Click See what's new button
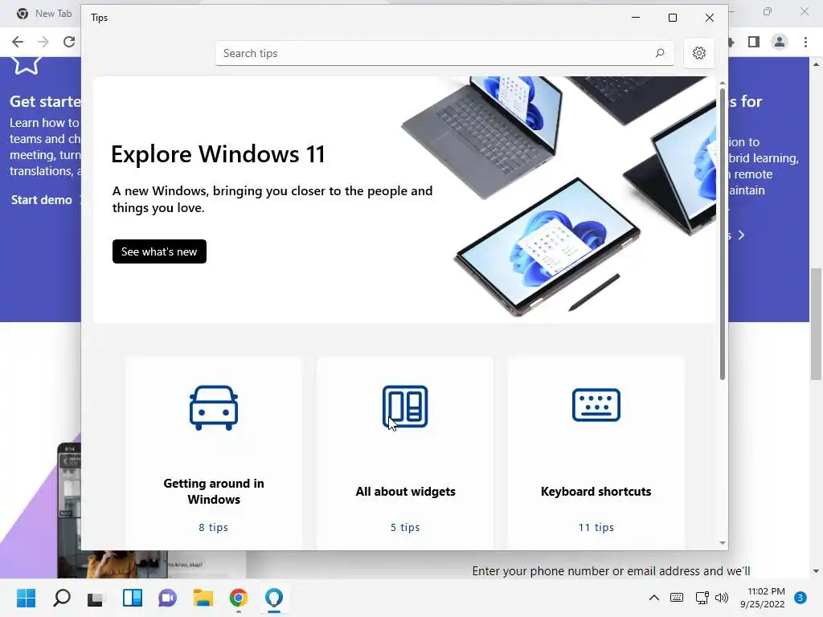 [159, 251]
